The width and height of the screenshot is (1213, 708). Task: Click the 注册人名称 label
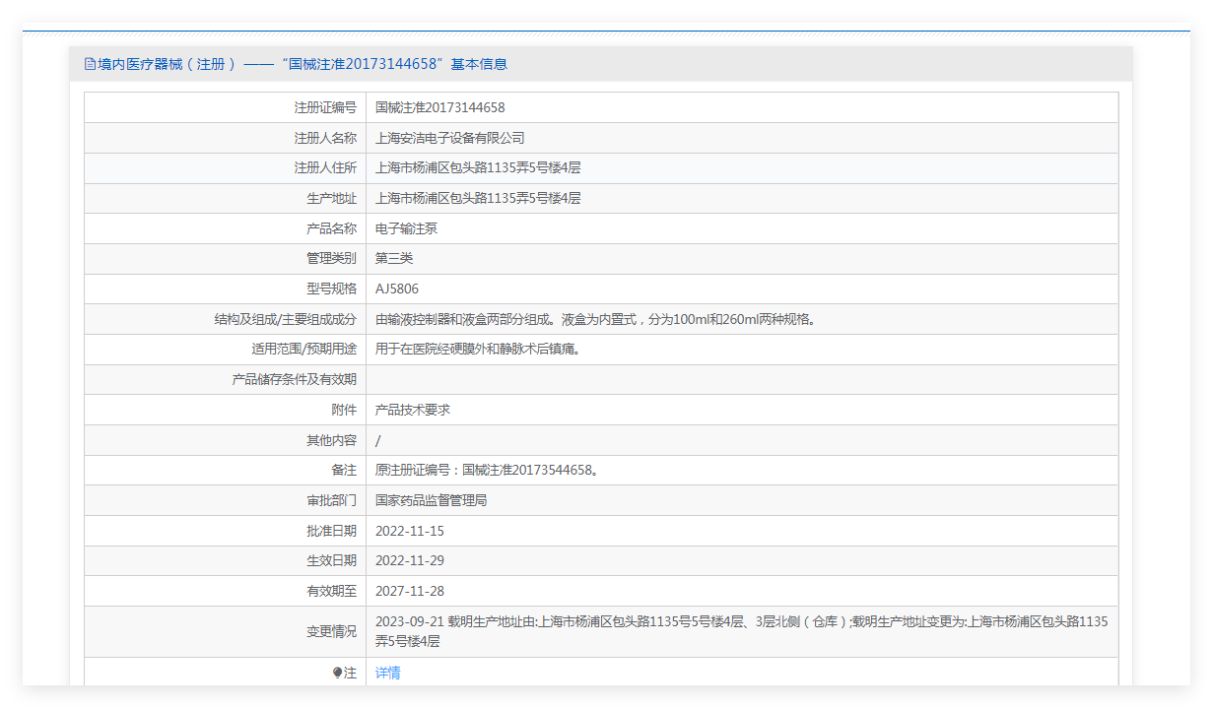tap(325, 138)
